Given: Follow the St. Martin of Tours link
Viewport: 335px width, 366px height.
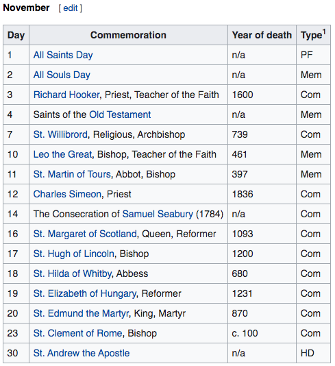Looking at the screenshot, I should click(x=72, y=174).
